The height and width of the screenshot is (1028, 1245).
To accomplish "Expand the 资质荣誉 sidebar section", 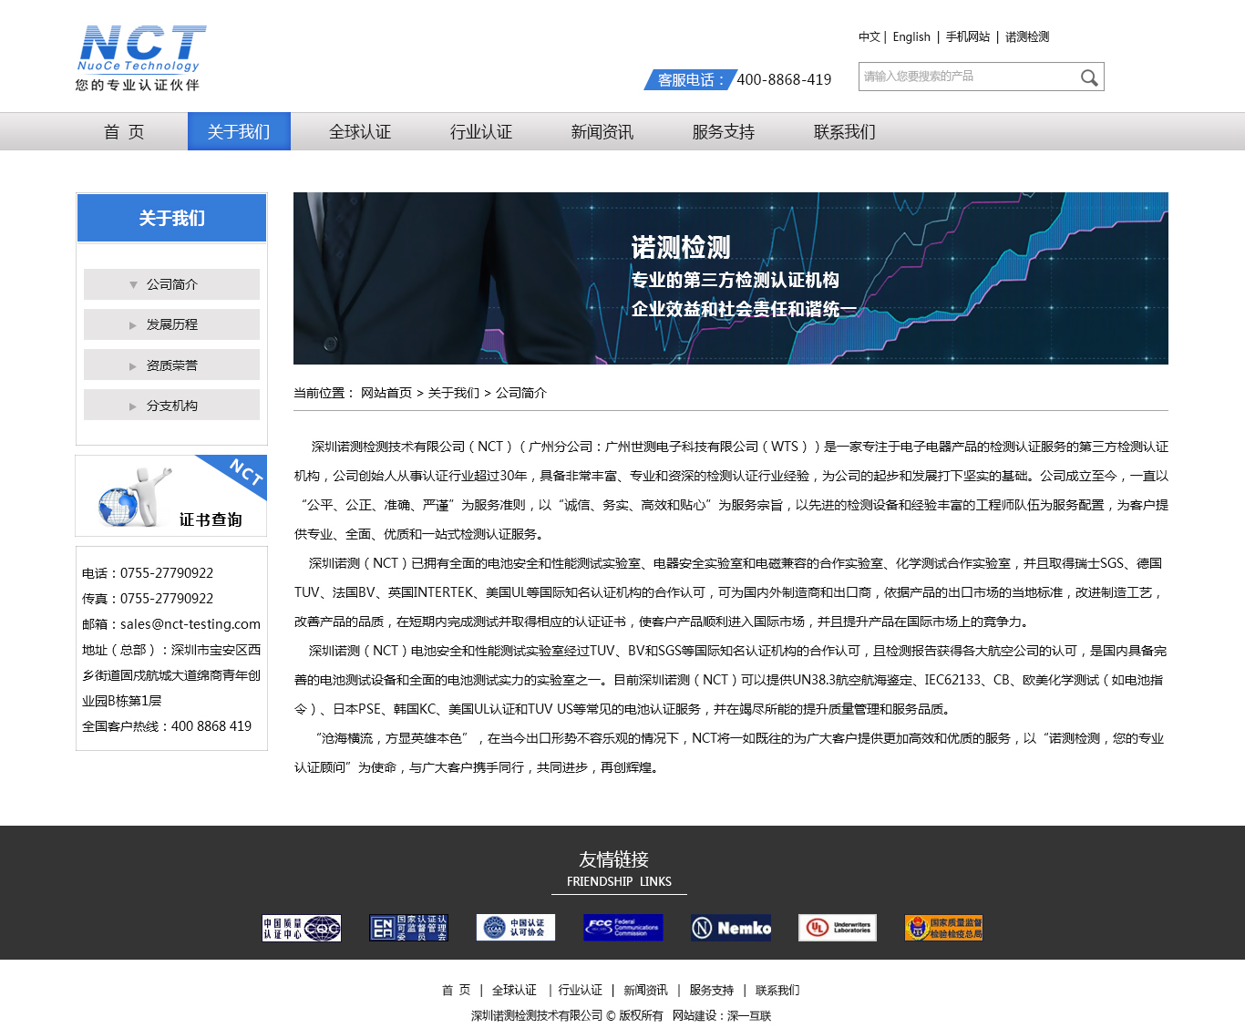I will coord(171,365).
